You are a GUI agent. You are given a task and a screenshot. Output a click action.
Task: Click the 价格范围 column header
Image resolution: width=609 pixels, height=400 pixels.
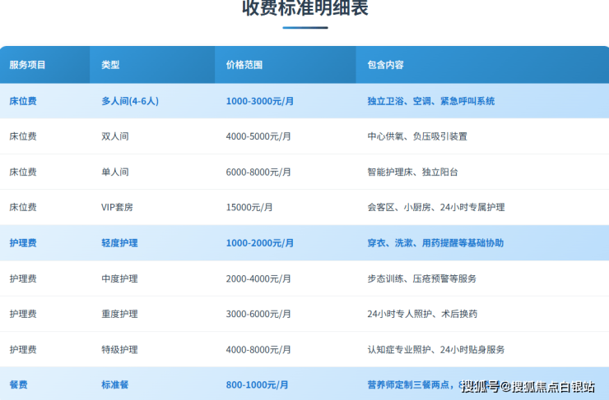[x=244, y=65]
